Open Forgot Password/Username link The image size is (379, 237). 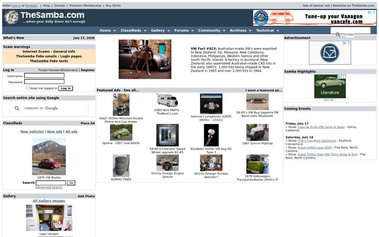pyautogui.click(x=58, y=70)
